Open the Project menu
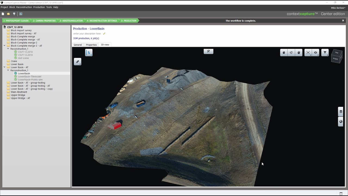This screenshot has width=348, height=196. click(x=4, y=7)
